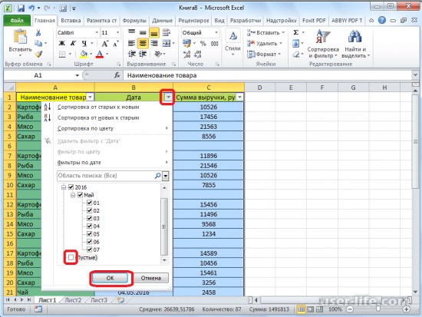Click the Bold (Ж) formatting icon

[x=61, y=43]
